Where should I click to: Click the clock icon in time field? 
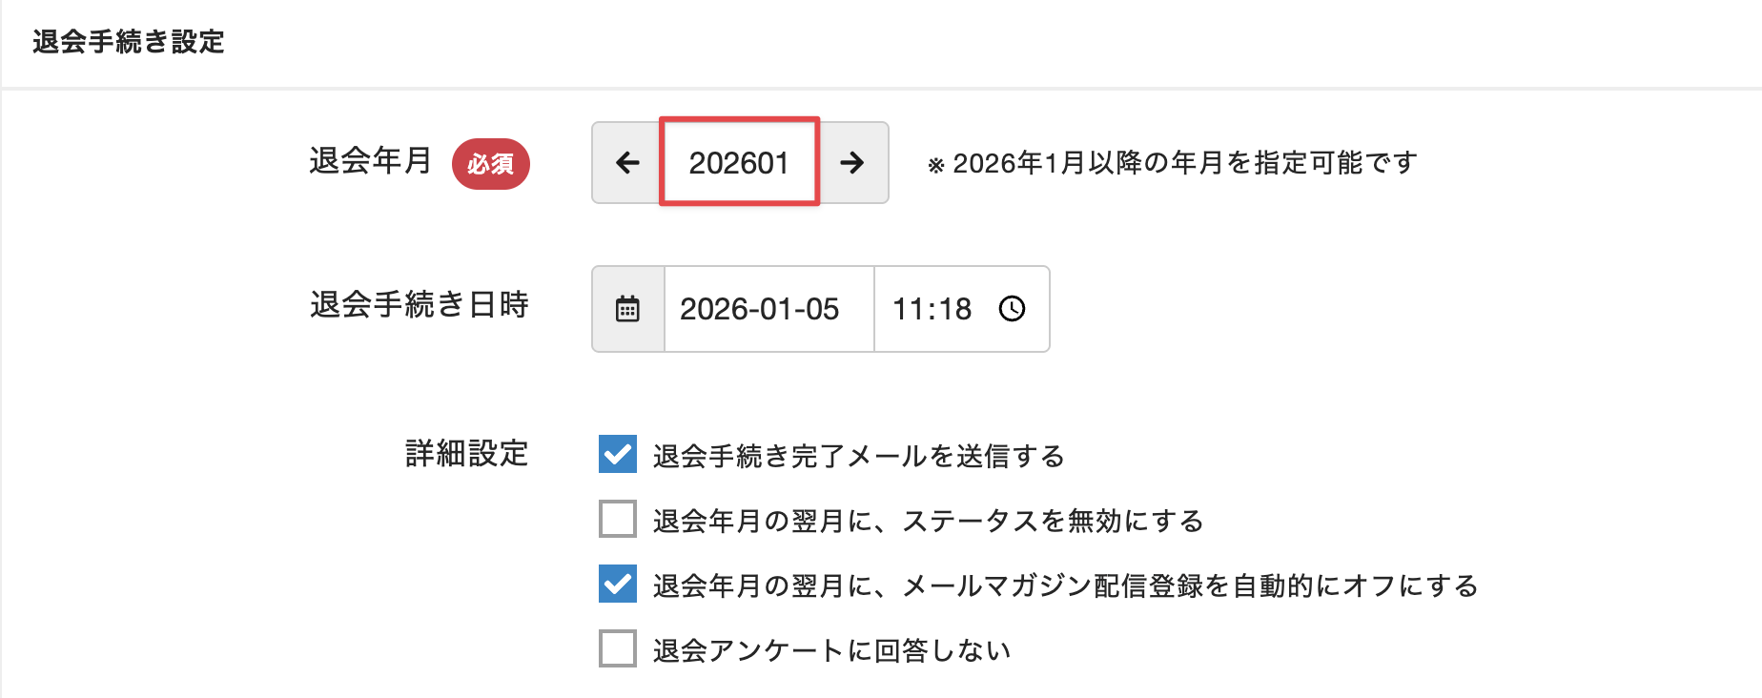tap(1012, 309)
